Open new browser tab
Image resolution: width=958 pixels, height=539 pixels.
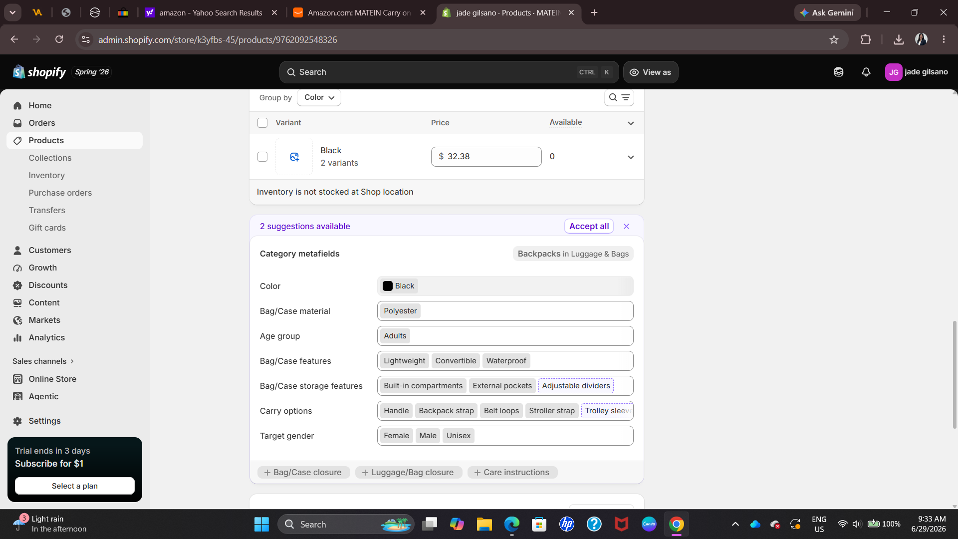click(594, 12)
